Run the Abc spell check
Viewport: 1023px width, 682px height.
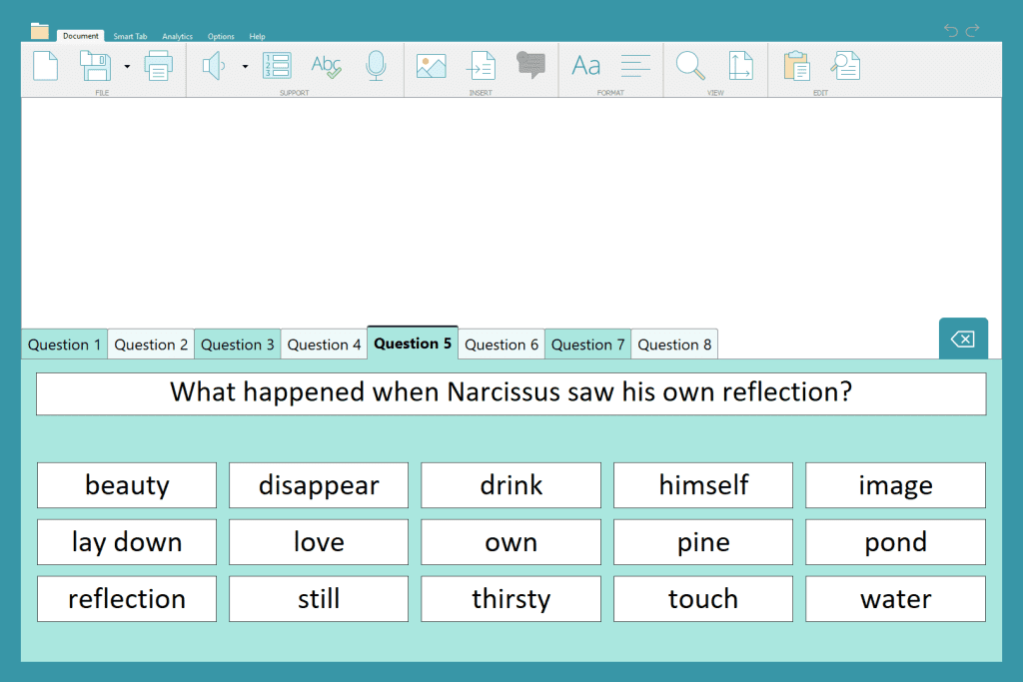click(x=327, y=66)
